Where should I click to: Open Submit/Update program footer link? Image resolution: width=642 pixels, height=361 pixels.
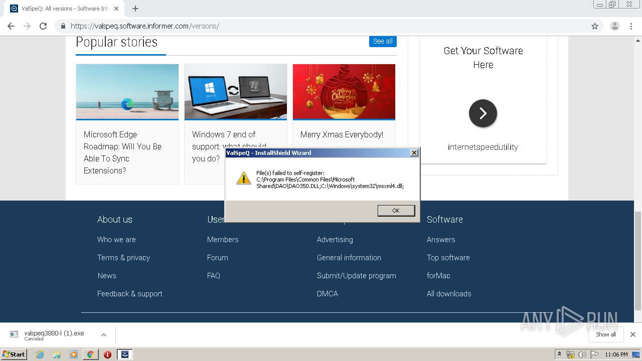tap(357, 276)
